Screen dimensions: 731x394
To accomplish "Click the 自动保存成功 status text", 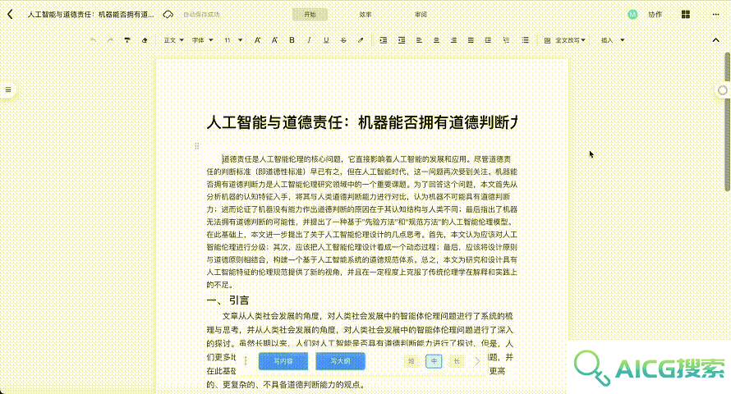I will [x=201, y=15].
